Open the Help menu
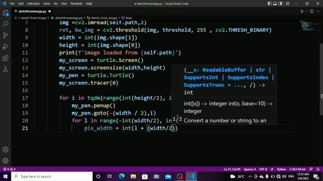 point(89,4)
